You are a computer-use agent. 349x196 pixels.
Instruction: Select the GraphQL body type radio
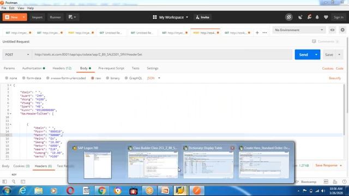(x=126, y=78)
